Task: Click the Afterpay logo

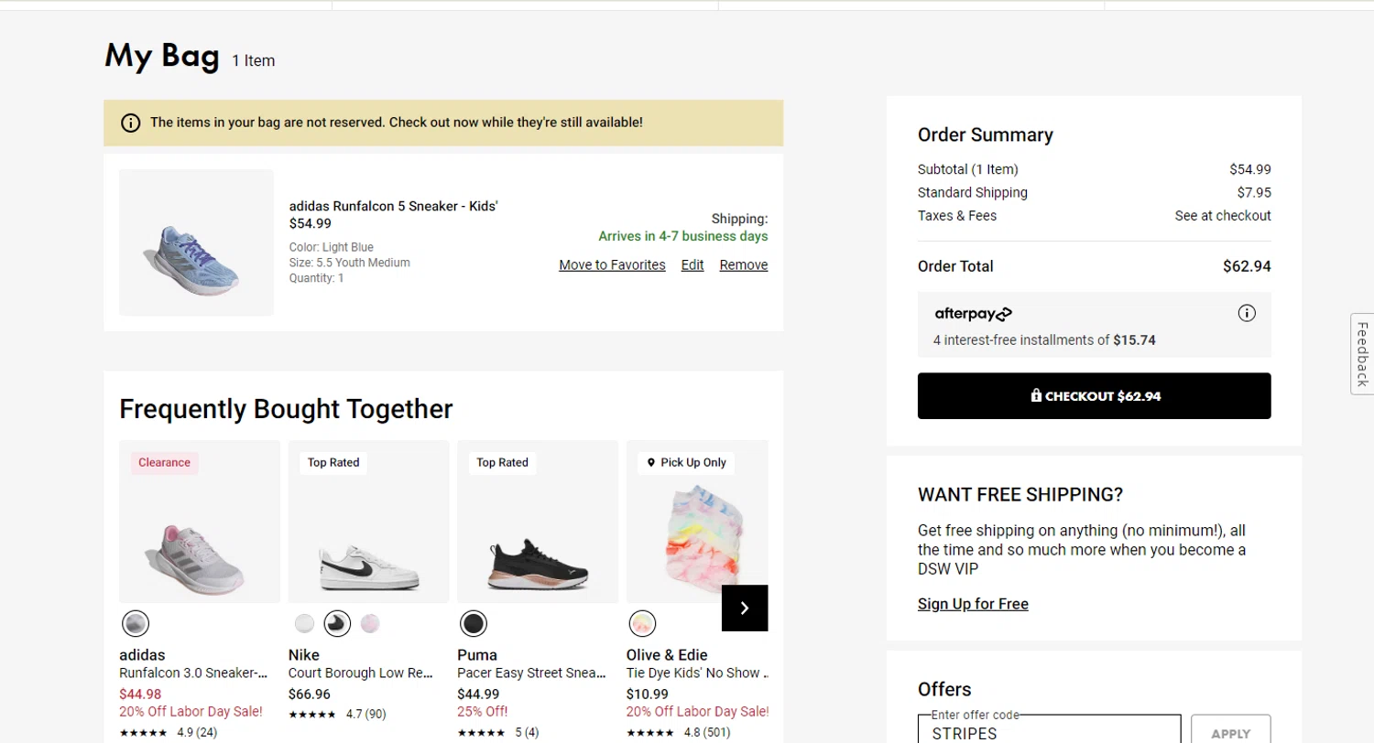Action: tap(973, 314)
